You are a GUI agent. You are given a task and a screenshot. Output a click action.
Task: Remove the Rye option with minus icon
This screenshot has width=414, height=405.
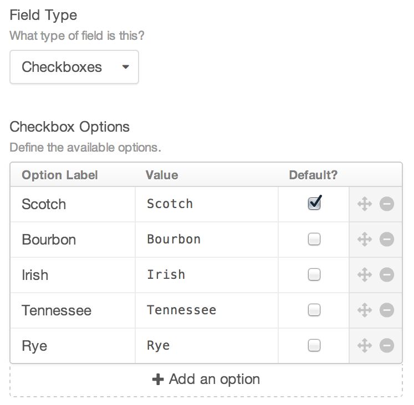pos(387,346)
